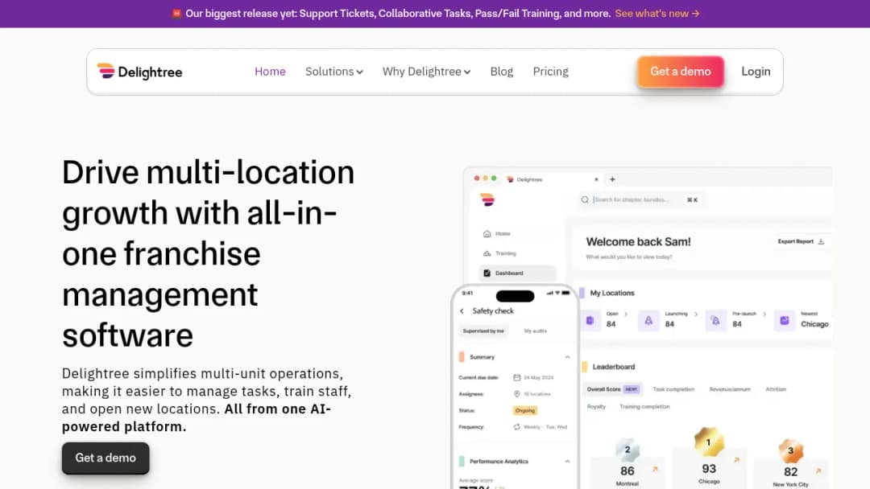Click the My Locations section title
The width and height of the screenshot is (870, 489).
(x=612, y=293)
